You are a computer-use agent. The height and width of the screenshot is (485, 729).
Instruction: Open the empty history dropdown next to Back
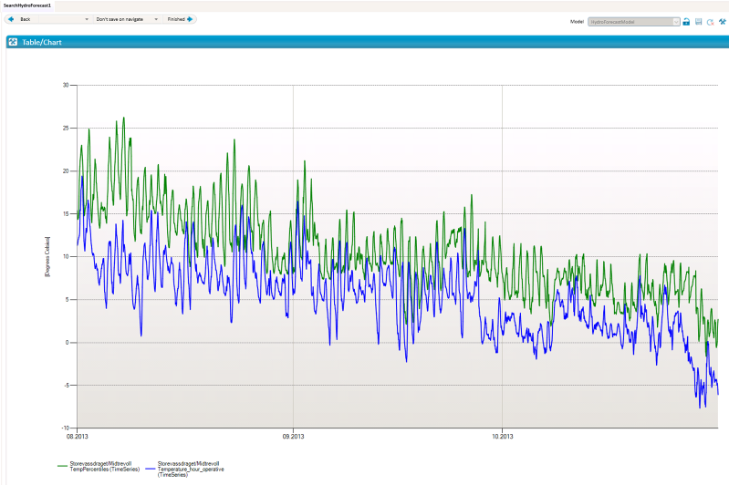tap(87, 19)
